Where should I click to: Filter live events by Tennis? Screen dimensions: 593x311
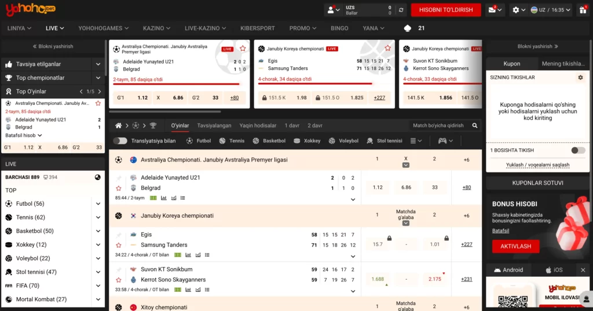232,141
